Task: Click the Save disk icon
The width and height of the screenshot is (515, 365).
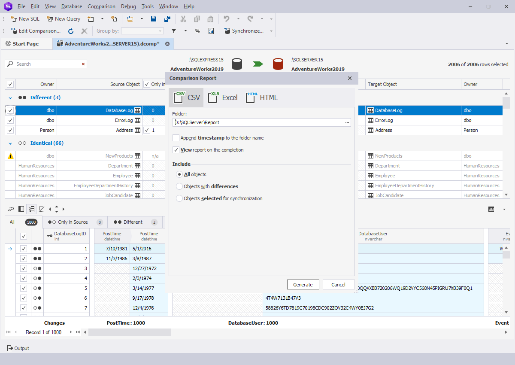Action: (154, 19)
